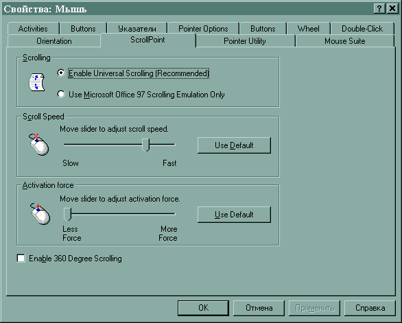Open help with the Справка button
This screenshot has height=323, width=402.
370,308
